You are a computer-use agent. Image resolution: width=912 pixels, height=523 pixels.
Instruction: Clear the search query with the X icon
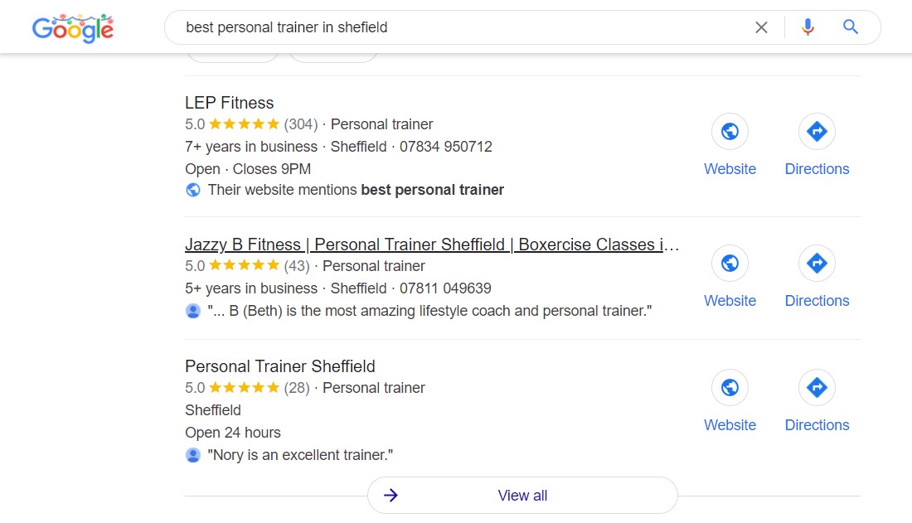[761, 27]
